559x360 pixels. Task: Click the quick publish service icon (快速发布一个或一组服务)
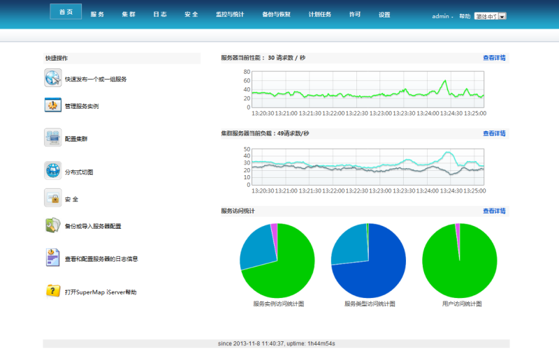tap(53, 79)
